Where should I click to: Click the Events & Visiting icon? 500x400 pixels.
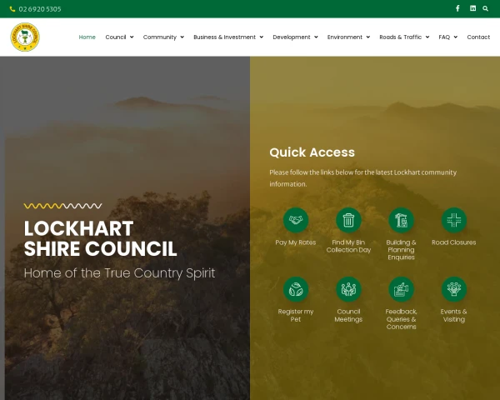[x=454, y=289]
